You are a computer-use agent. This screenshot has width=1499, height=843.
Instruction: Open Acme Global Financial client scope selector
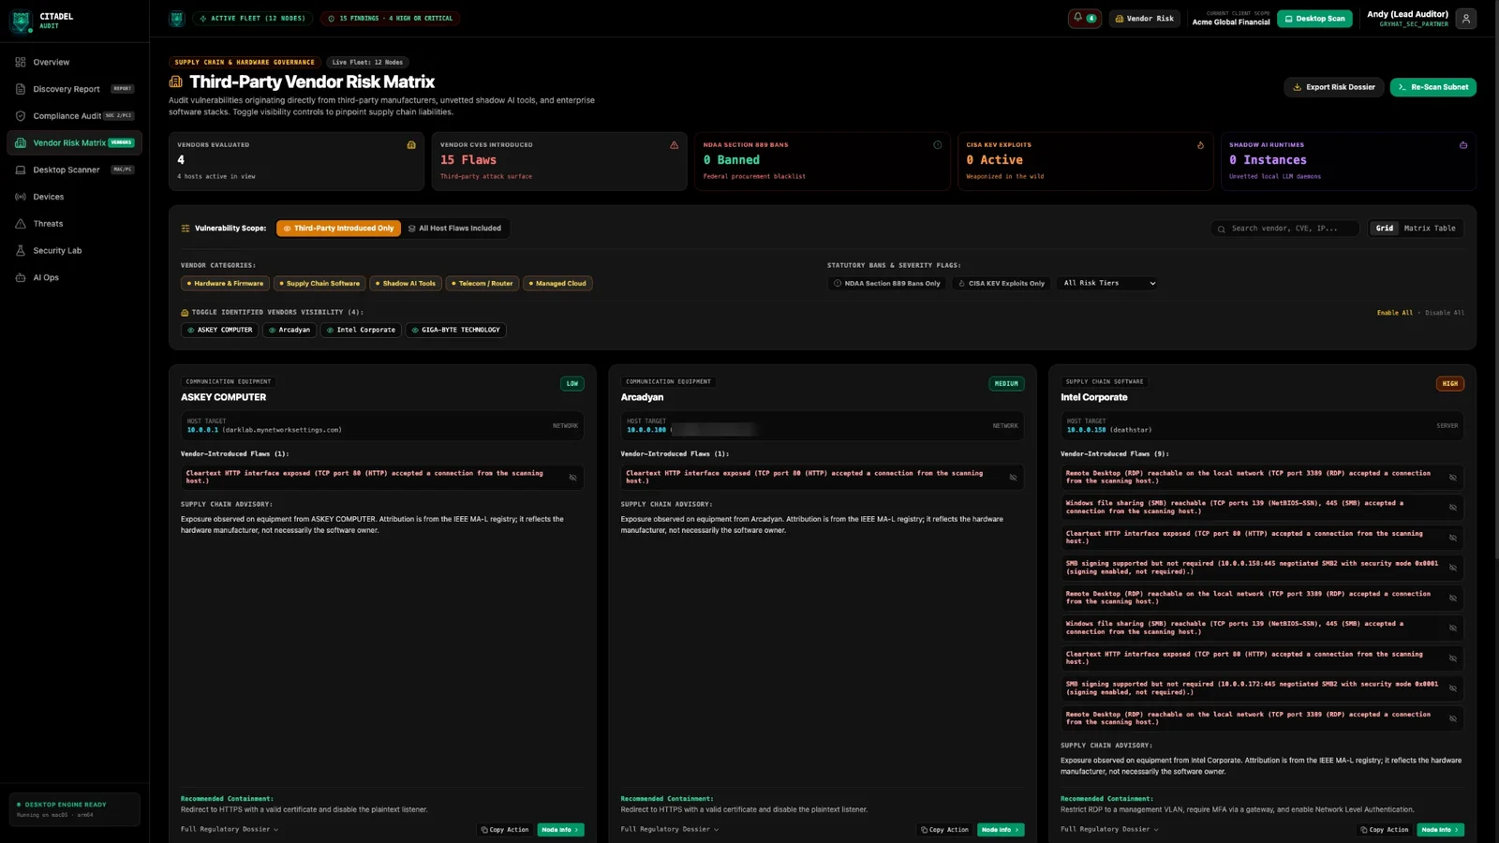[x=1231, y=19]
